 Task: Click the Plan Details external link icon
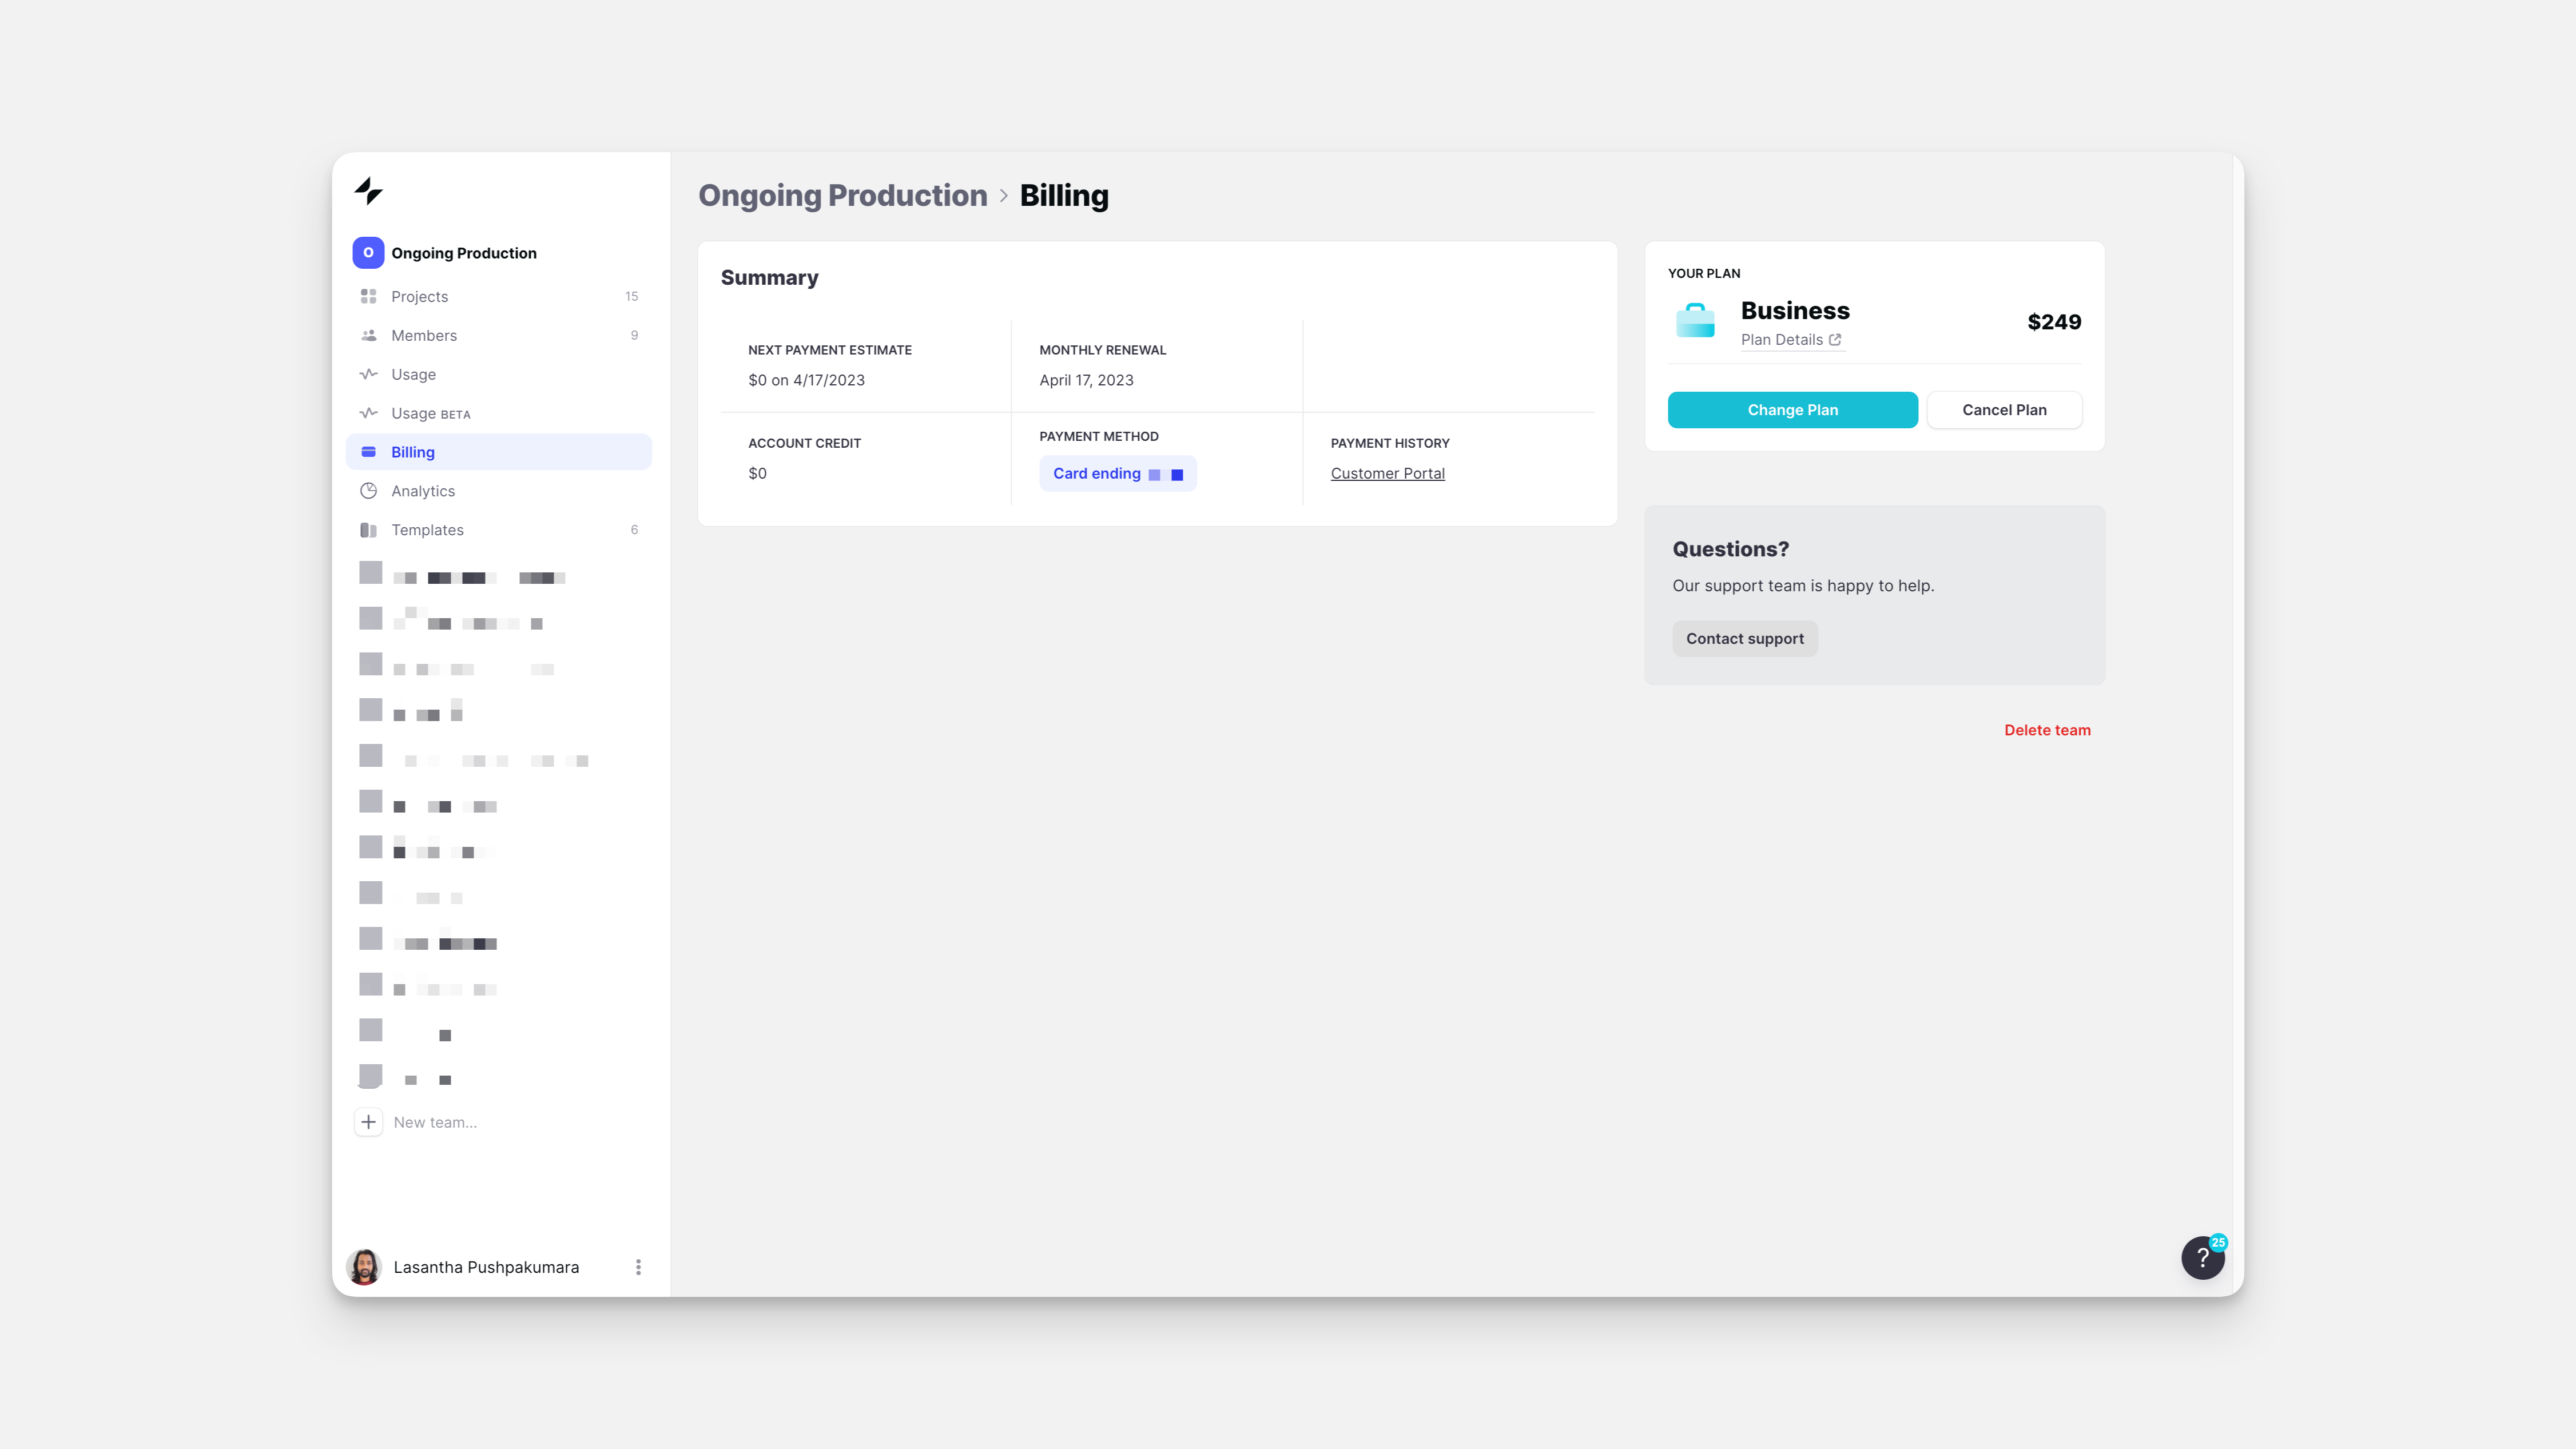click(x=1835, y=340)
